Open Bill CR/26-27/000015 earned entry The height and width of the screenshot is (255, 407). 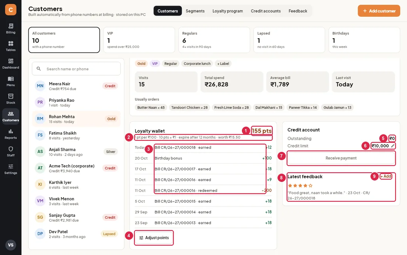[203, 201]
